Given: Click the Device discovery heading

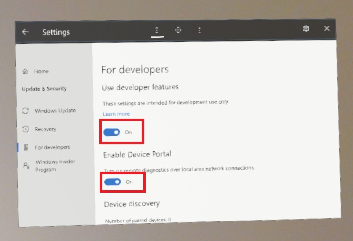Looking at the screenshot, I should click(132, 204).
